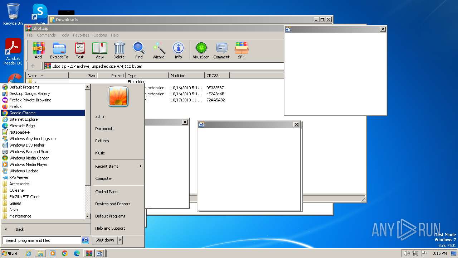Click WinRAR taskbar button
Image resolution: width=458 pixels, height=258 pixels.
(x=89, y=253)
